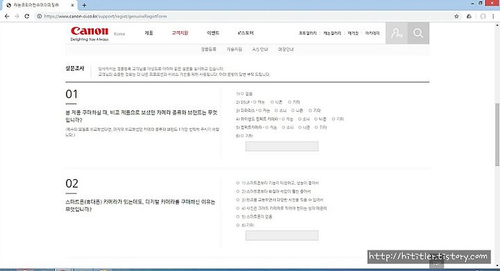Open the Chrome three-dot menu
500x271 pixels.
[x=493, y=16]
